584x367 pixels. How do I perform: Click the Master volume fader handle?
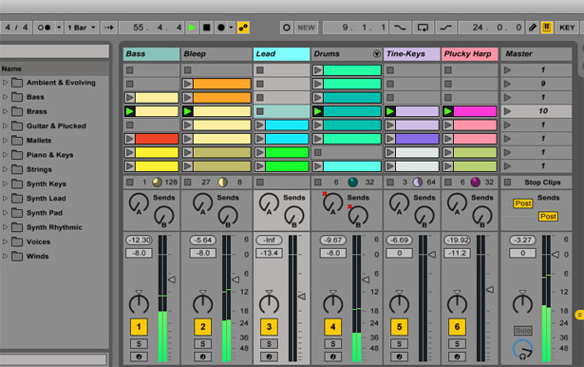point(555,255)
